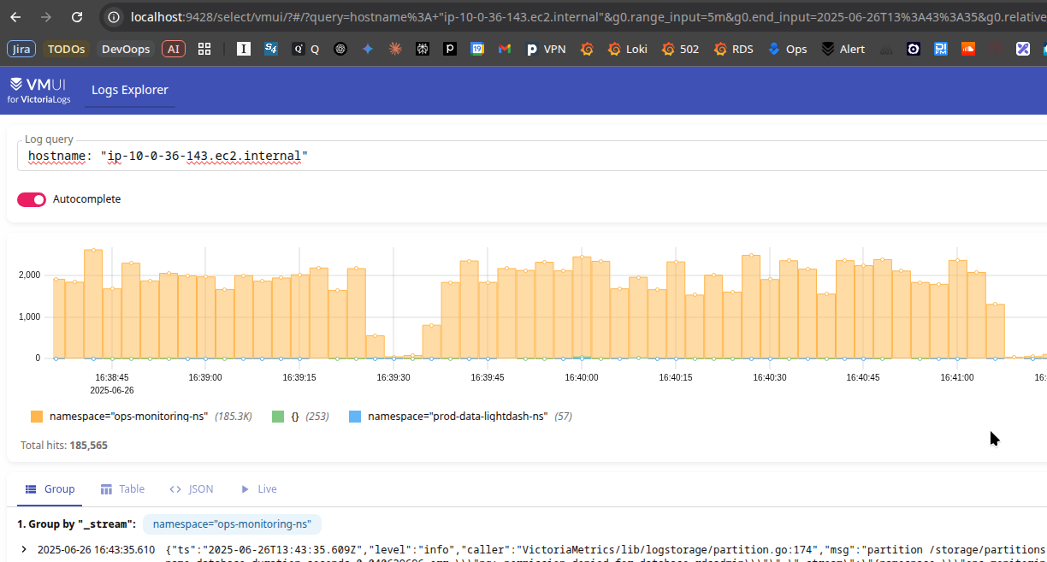The height and width of the screenshot is (562, 1047).
Task: Open the Loki Grafana bookmark
Action: point(627,49)
